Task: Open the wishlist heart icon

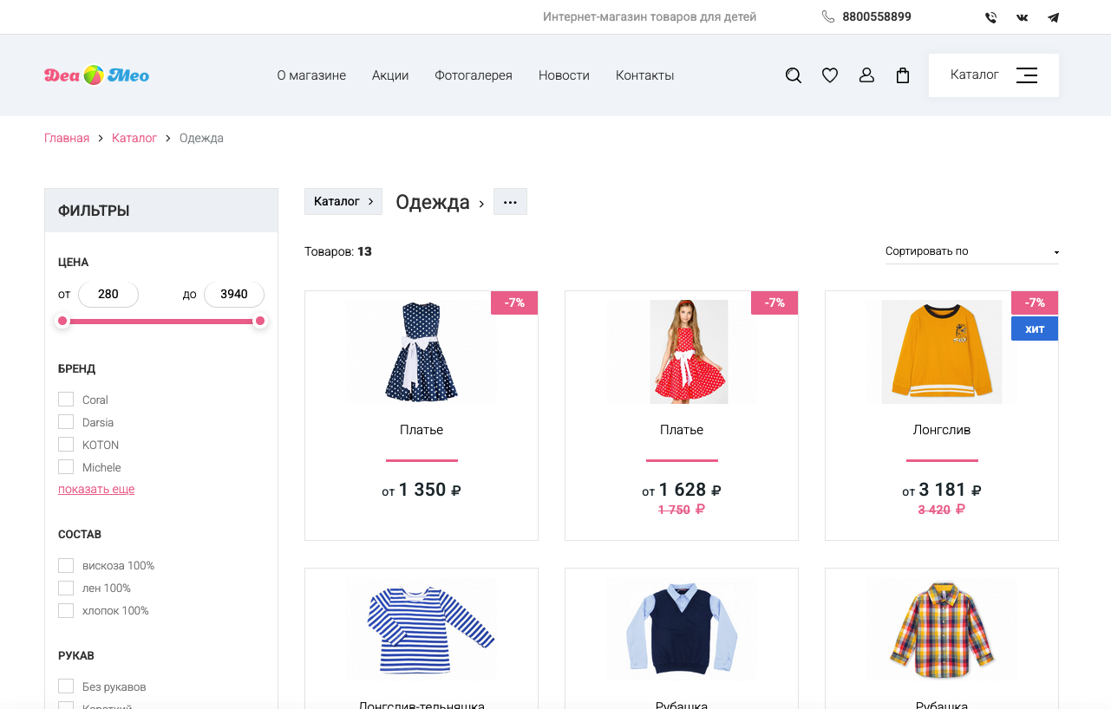Action: [830, 75]
